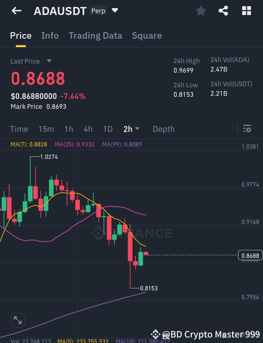Screen dimensions: 263x343
Task: Switch chart to Depth view
Action: tap(163, 129)
